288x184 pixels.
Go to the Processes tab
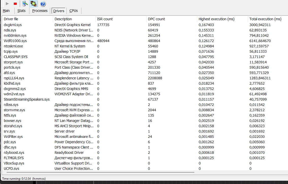click(40, 11)
